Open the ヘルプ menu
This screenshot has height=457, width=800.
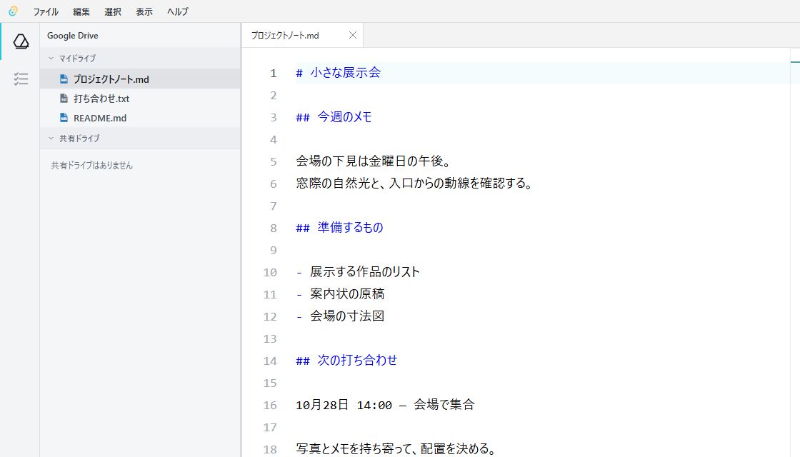(x=178, y=11)
